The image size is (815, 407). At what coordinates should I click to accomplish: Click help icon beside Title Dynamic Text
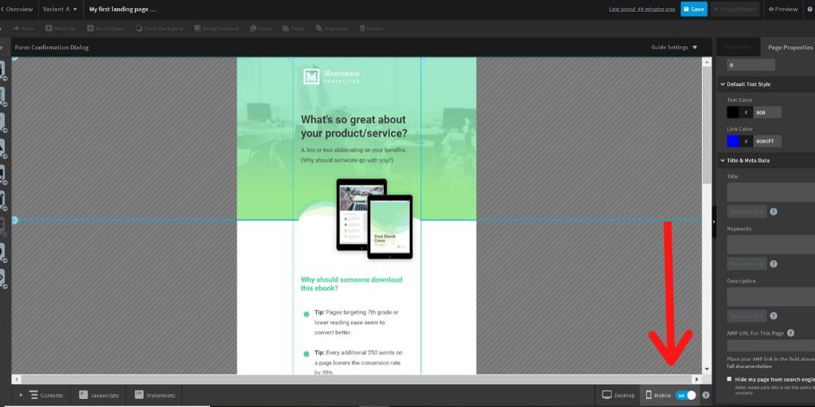tap(774, 211)
